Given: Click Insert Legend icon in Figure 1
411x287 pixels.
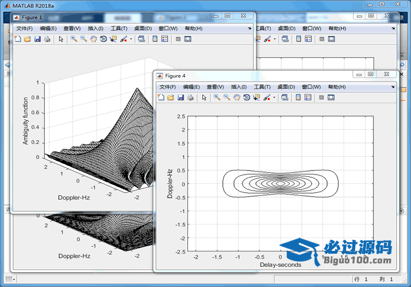Looking at the screenshot, I should (164, 39).
